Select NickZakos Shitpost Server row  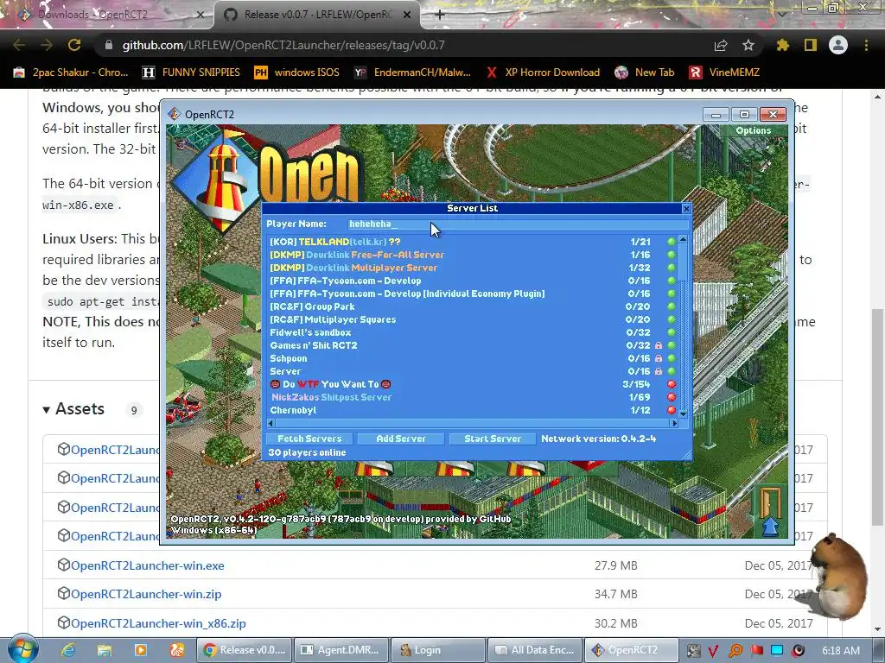[x=472, y=397]
